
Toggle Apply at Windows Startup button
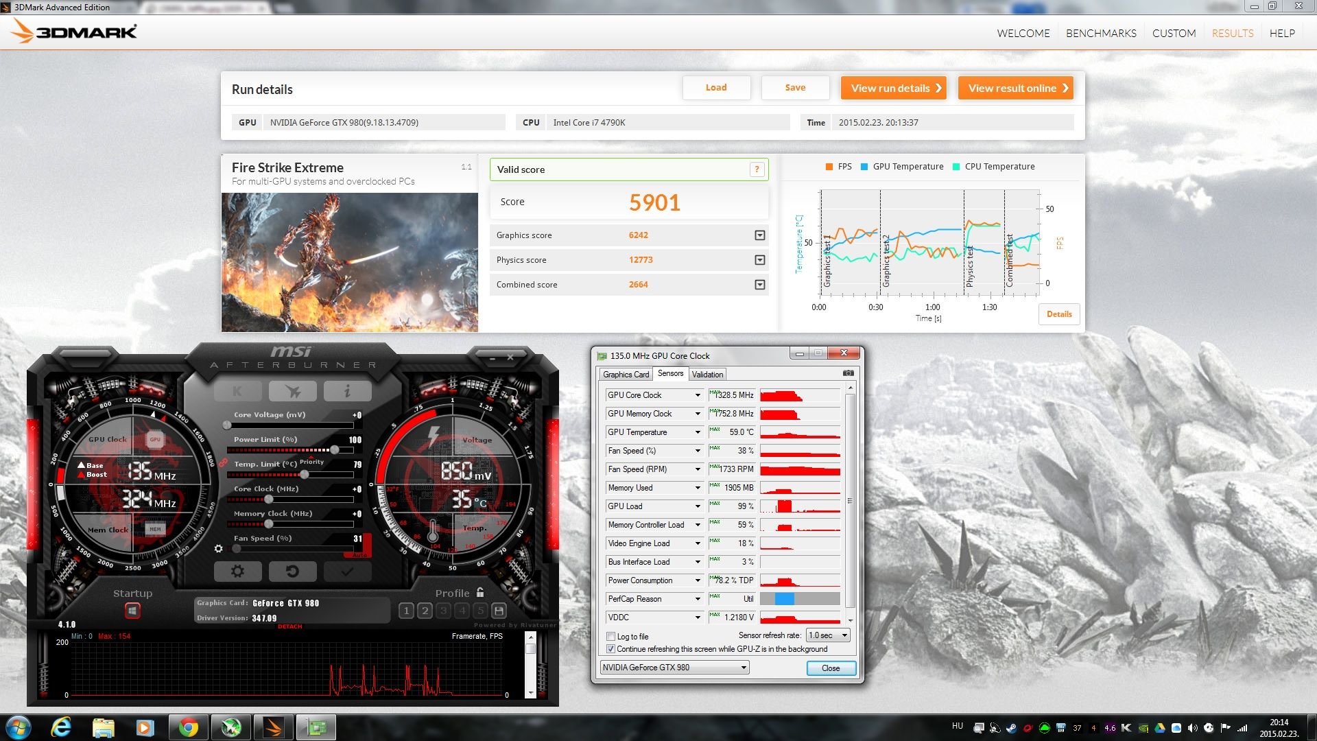(132, 610)
